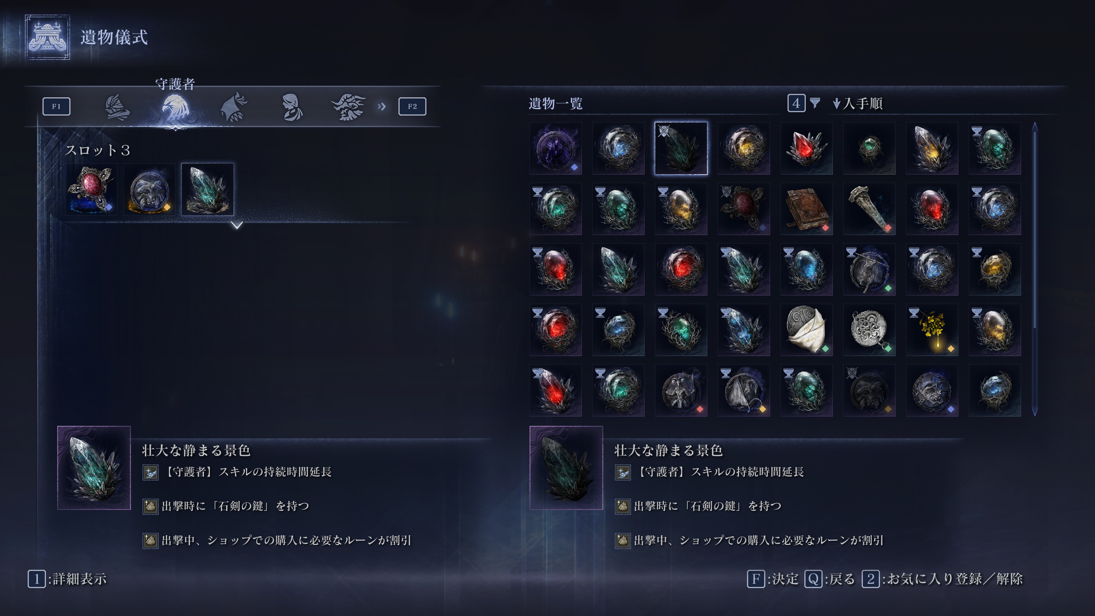Pick the golden flower branch relic
The width and height of the screenshot is (1095, 616).
click(x=932, y=330)
